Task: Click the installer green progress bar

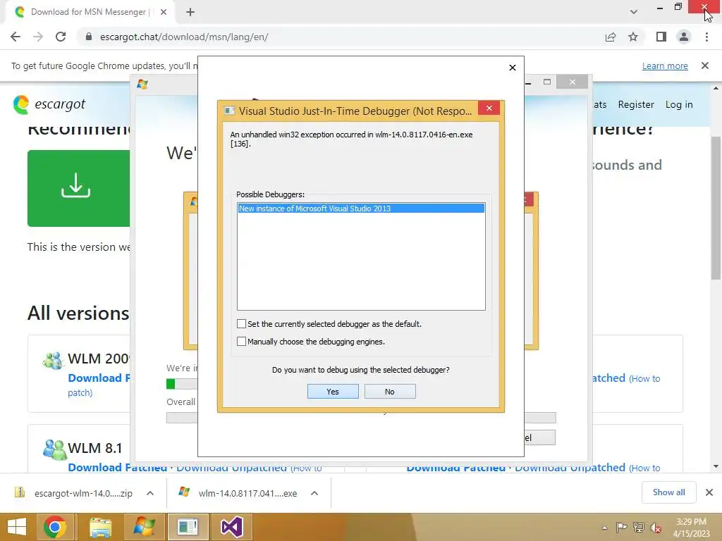Action: 171,384
